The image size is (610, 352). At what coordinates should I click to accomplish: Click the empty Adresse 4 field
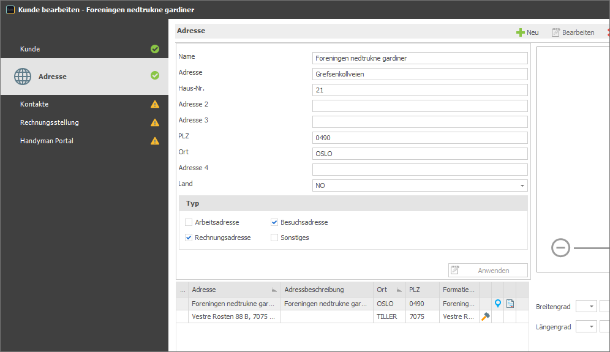point(420,170)
